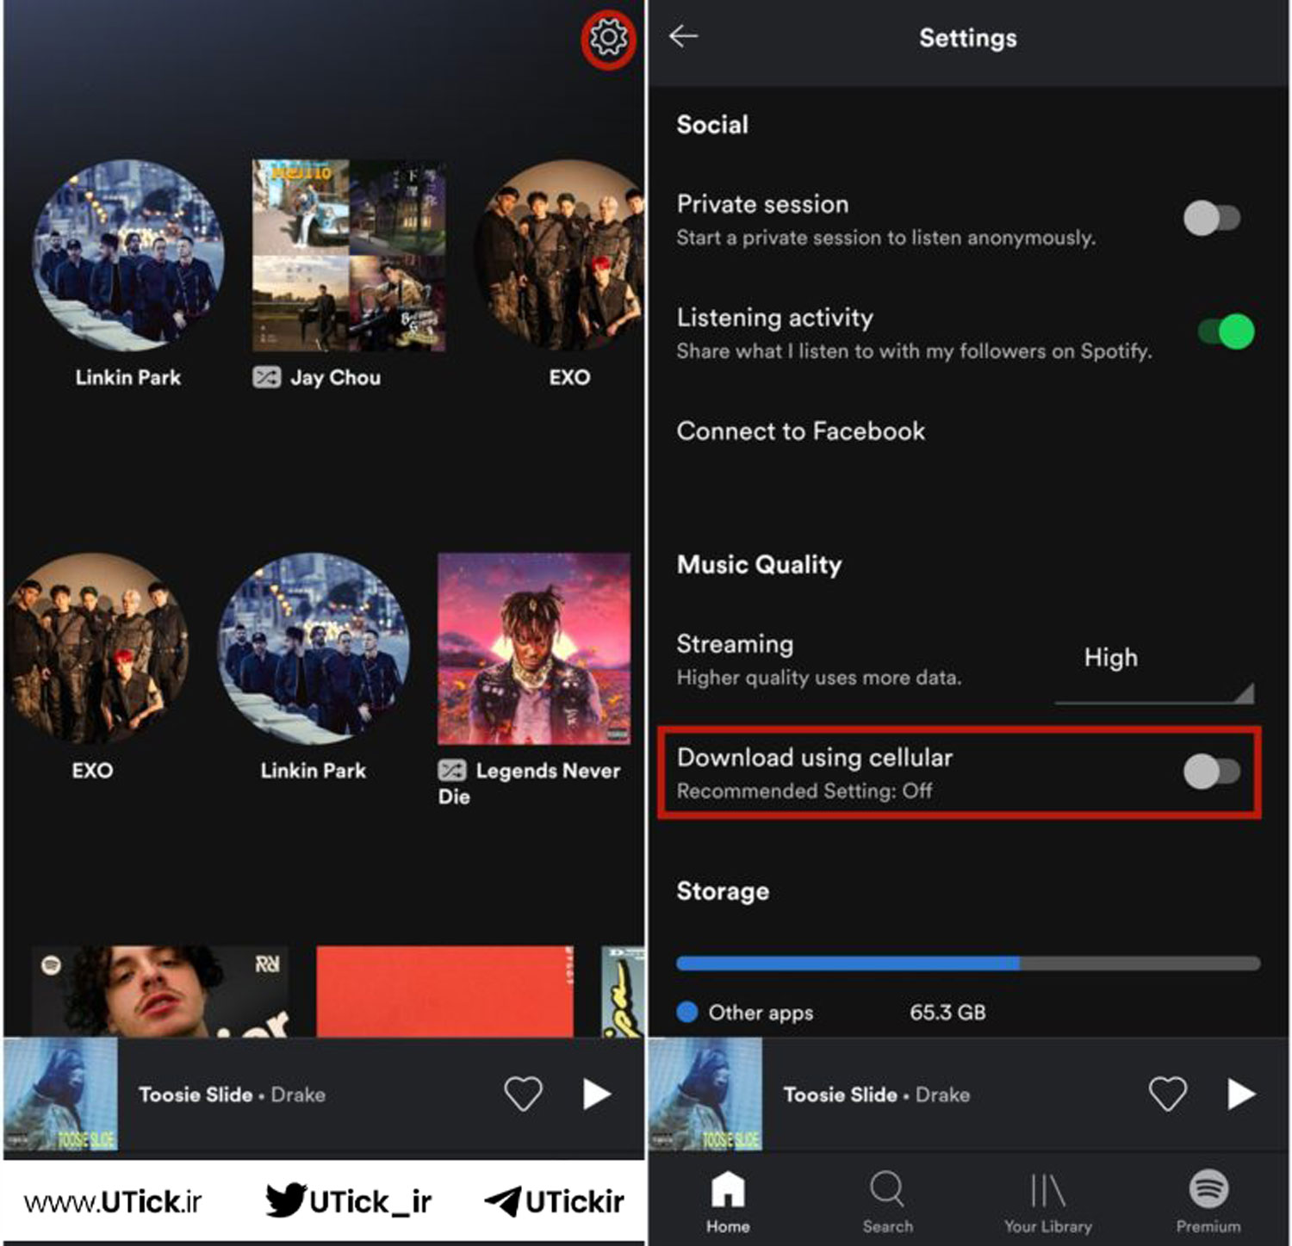Screen dimensions: 1292x1246
Task: Click 'Toosie Slide • Drake' text in left player
Action: (x=232, y=1094)
